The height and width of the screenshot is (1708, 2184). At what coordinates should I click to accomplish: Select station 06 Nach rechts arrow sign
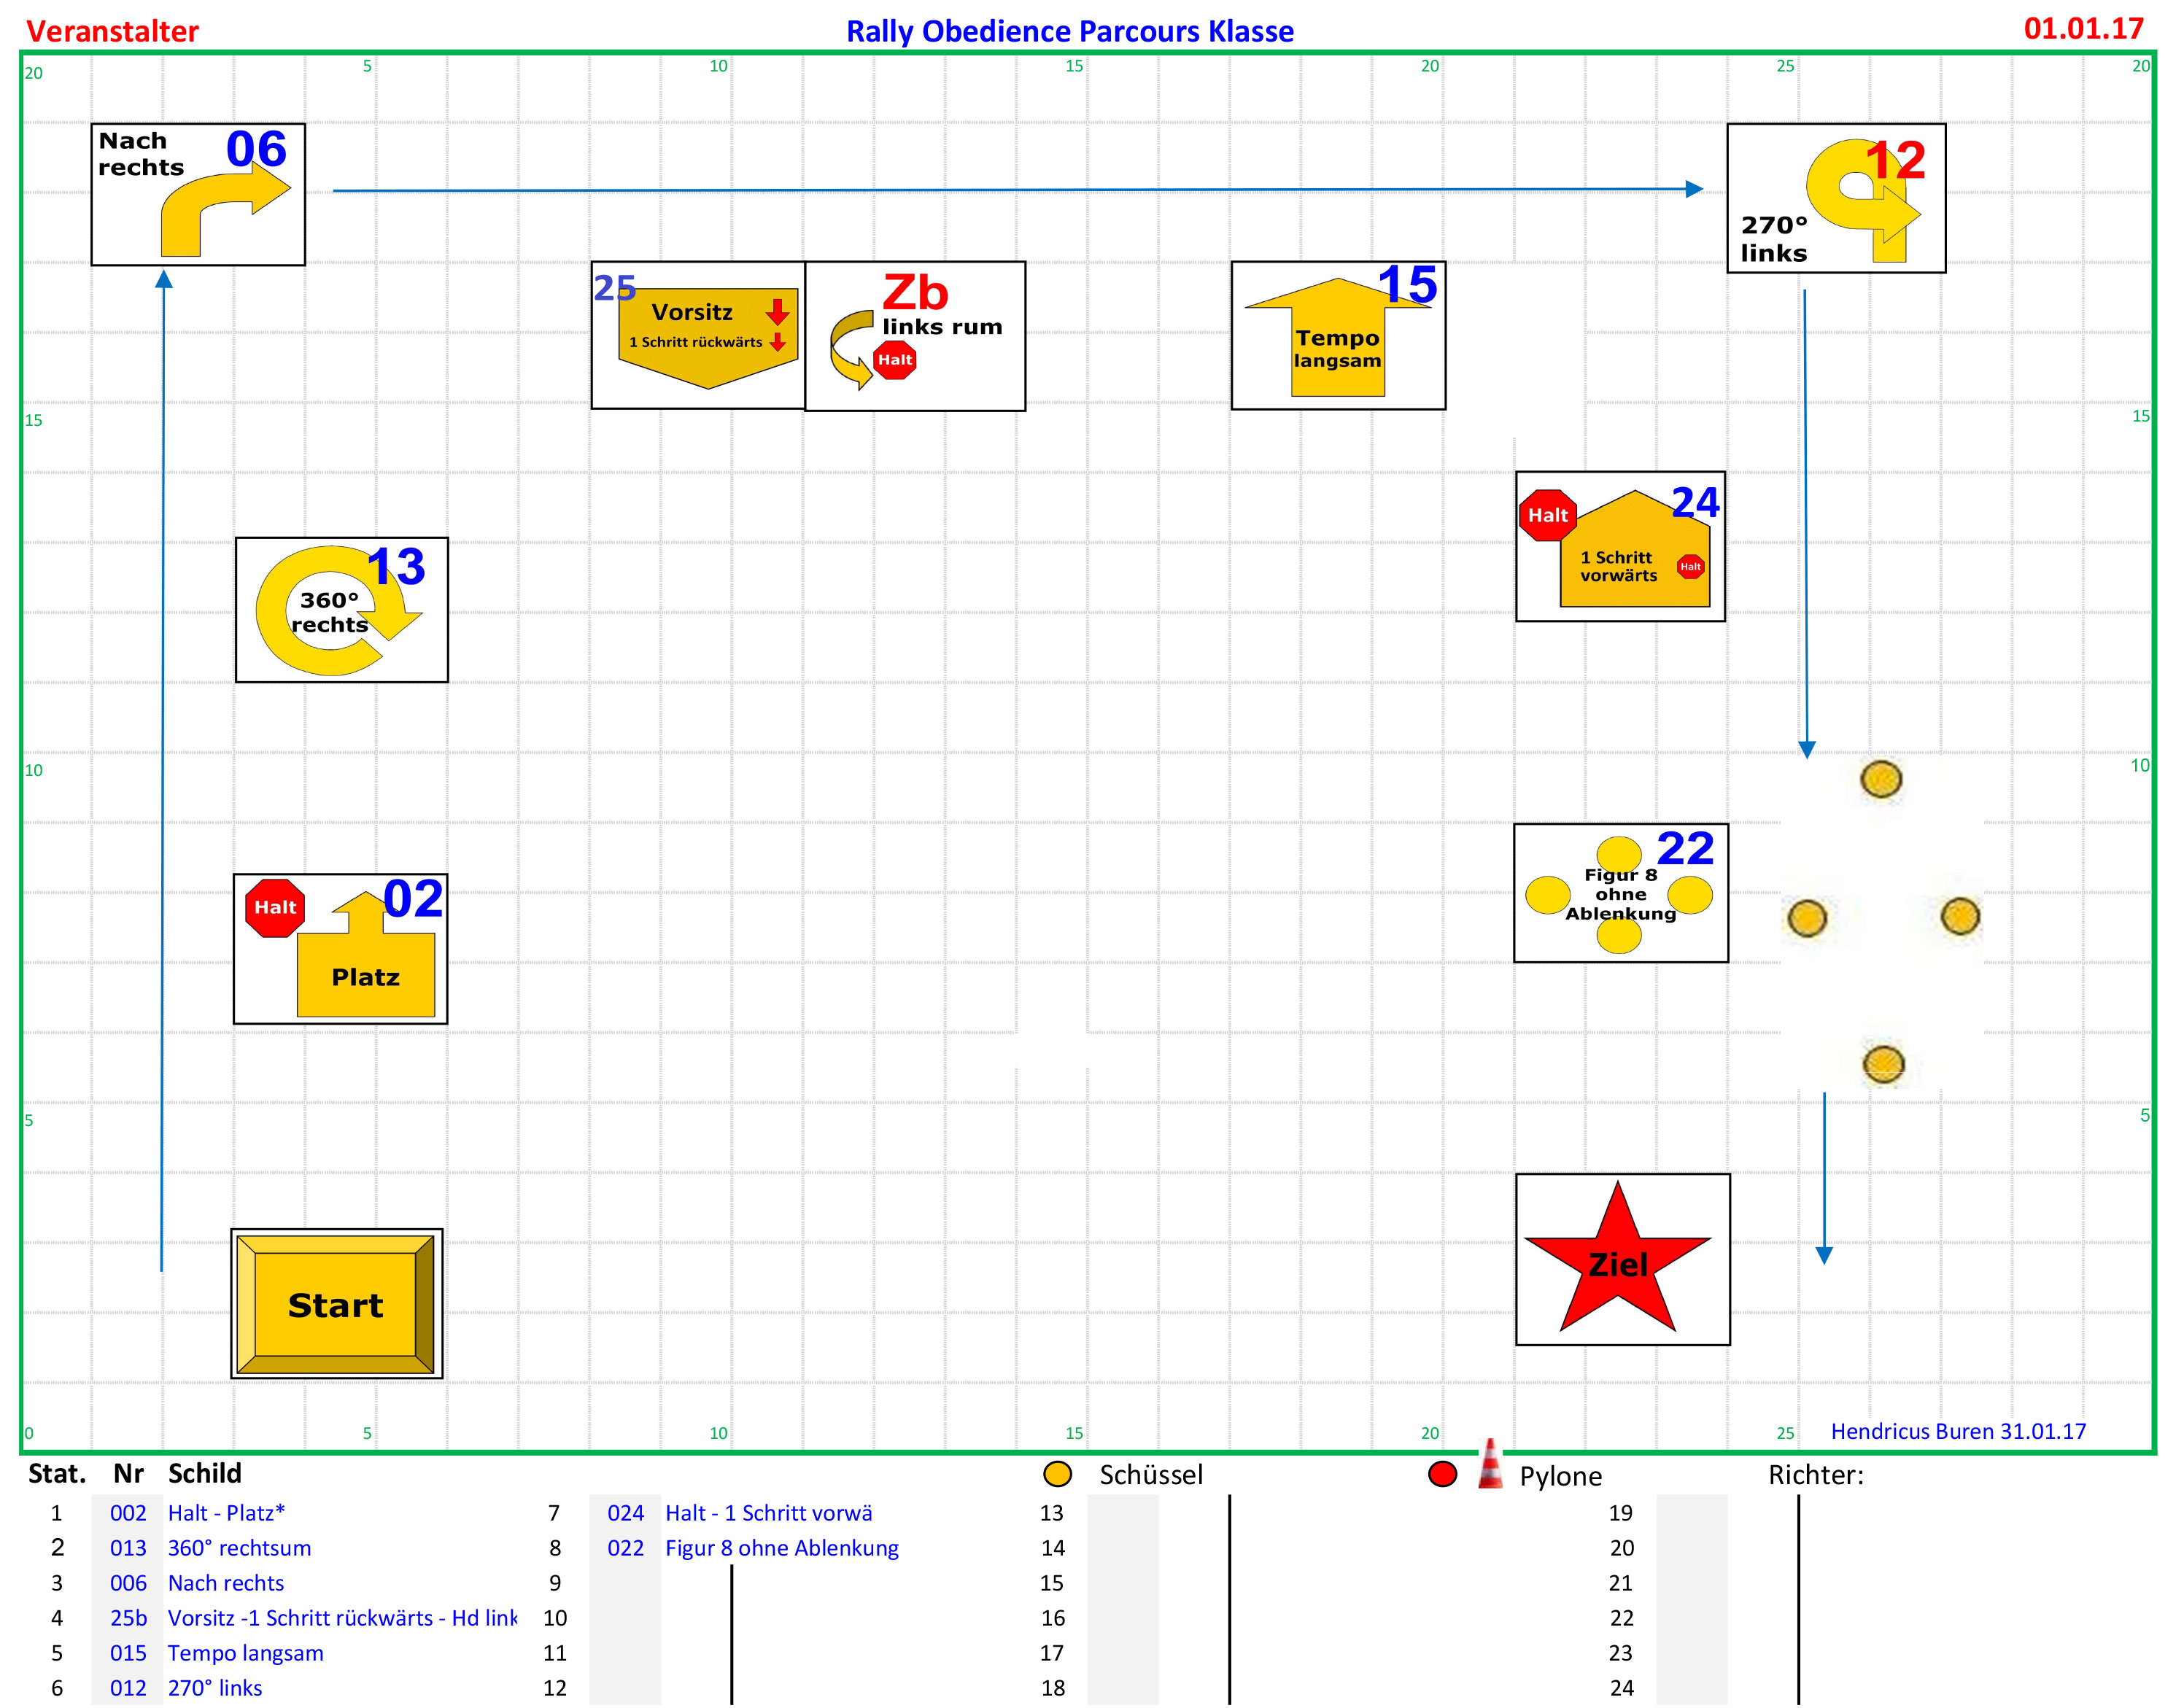pyautogui.click(x=198, y=193)
